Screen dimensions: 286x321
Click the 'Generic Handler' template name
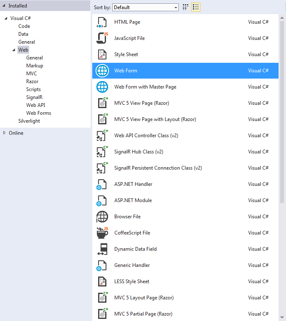[132, 265]
